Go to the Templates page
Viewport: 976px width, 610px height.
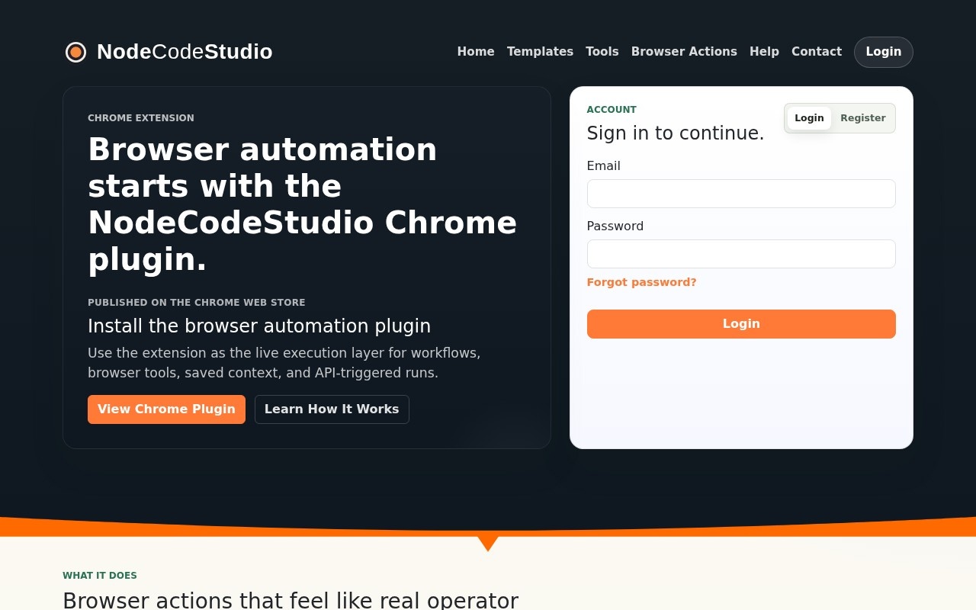coord(540,52)
